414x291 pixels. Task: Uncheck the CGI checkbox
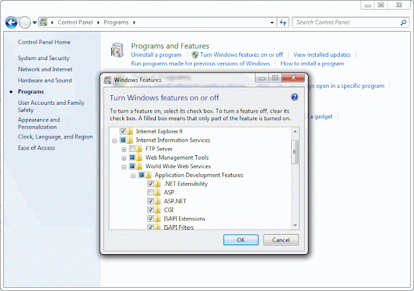(151, 210)
